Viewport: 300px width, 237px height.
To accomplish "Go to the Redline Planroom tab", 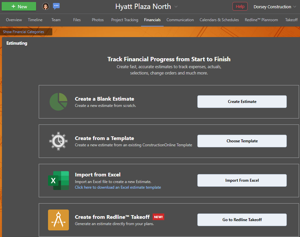I will (x=261, y=20).
